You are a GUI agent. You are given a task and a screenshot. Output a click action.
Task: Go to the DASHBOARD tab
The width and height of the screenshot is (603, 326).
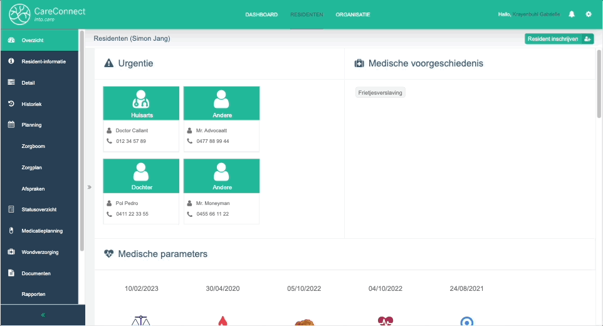coord(261,14)
